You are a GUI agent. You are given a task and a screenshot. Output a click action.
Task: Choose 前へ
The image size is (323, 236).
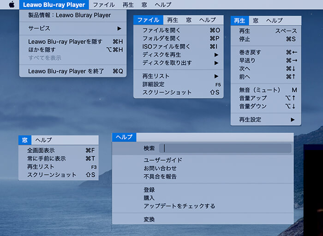[266, 77]
